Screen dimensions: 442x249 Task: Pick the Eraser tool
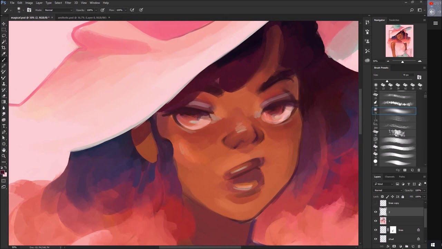[4, 96]
